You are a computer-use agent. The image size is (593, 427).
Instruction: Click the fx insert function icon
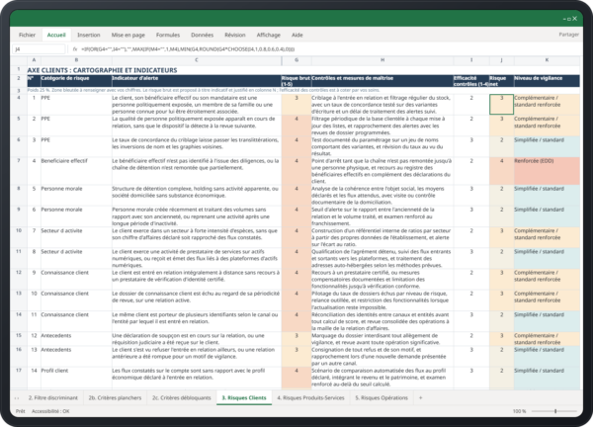(75, 48)
